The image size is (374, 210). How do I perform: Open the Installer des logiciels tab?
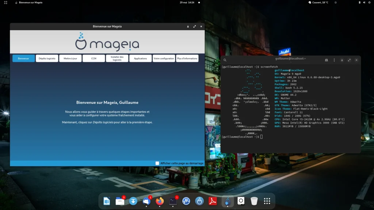pos(117,58)
